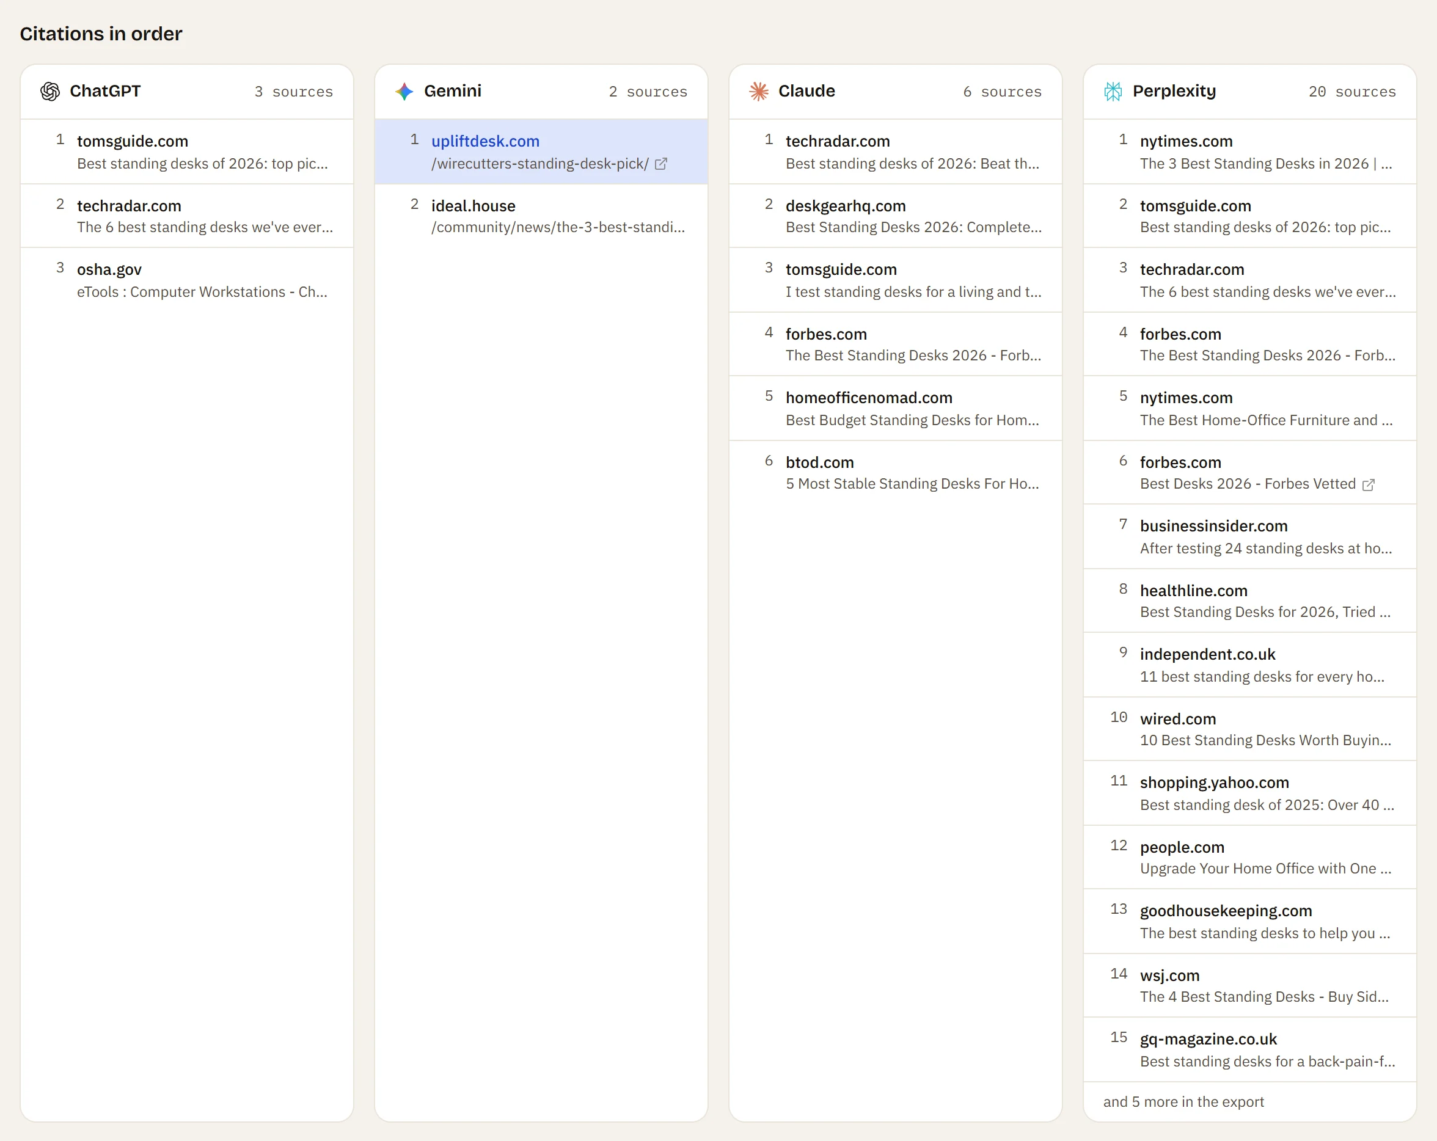
Task: Select techradar.com source number 2 under ChatGPT
Action: tap(186, 216)
